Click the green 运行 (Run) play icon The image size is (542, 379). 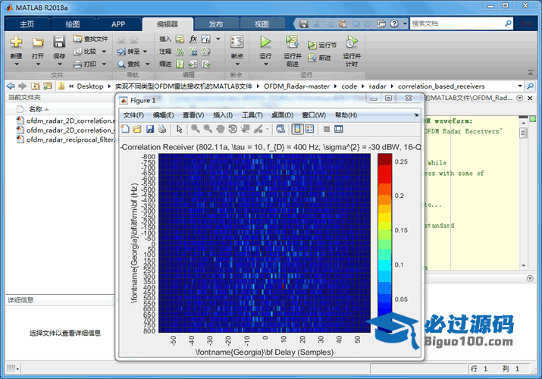[265, 42]
